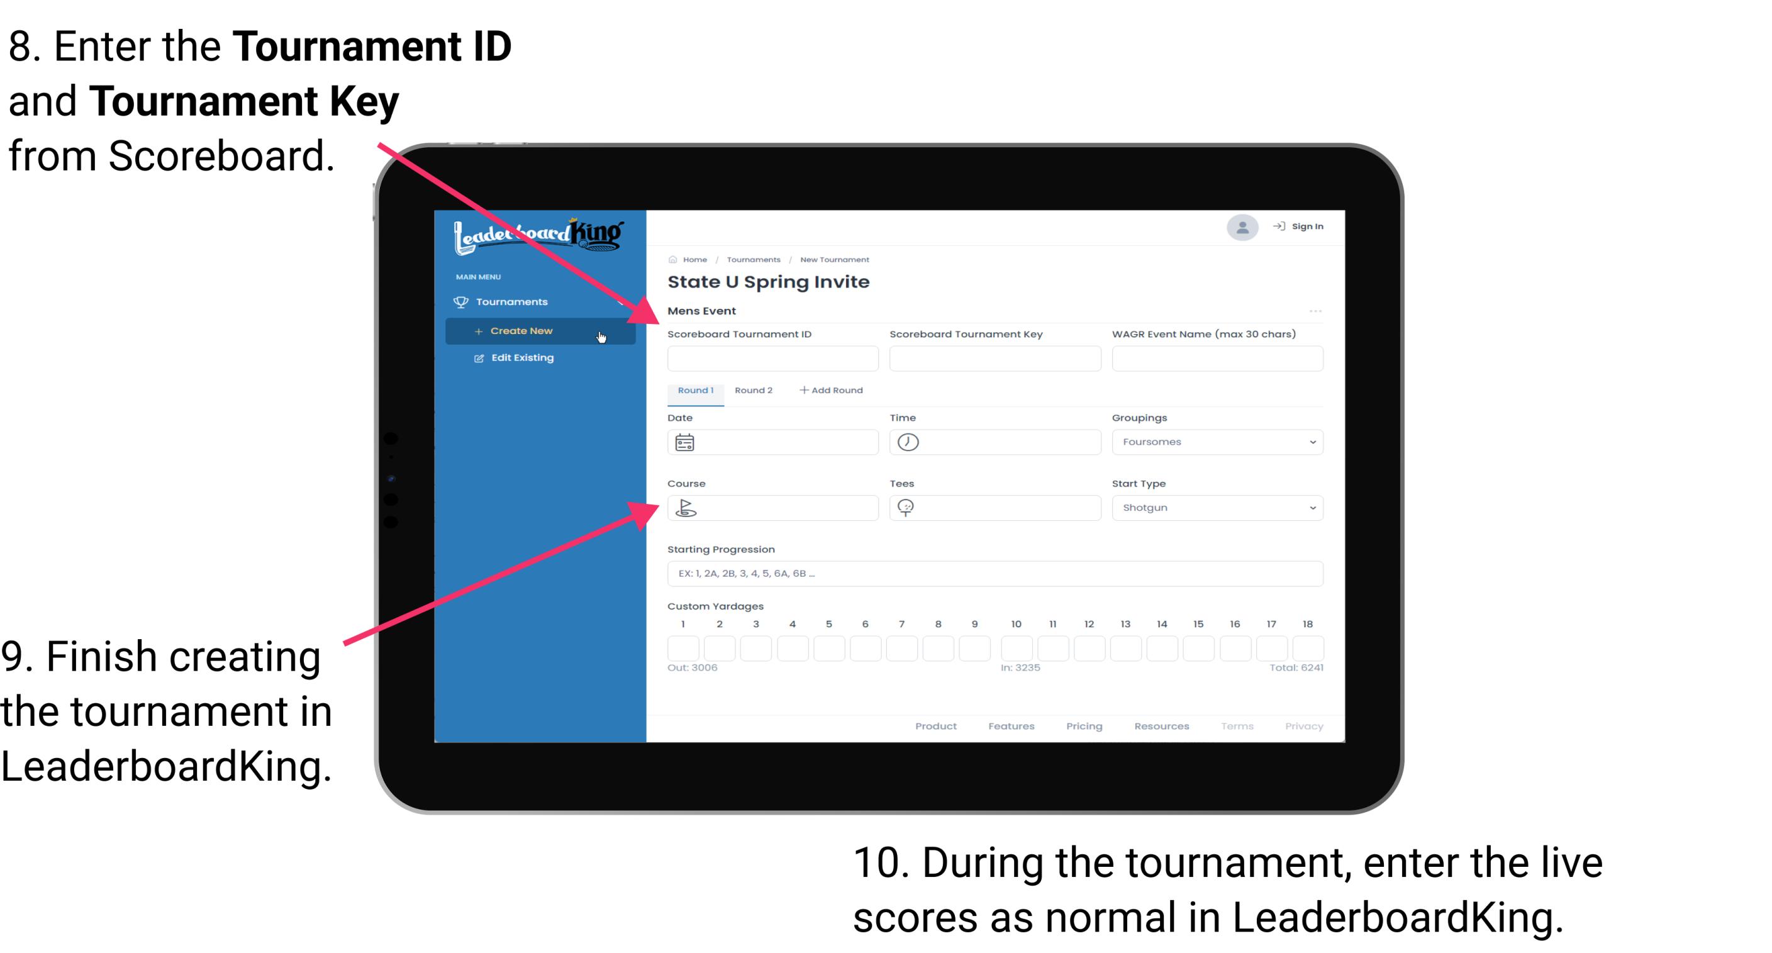Screen dimensions: 1772x953
Task: Click the Course golf flag icon
Action: (685, 507)
